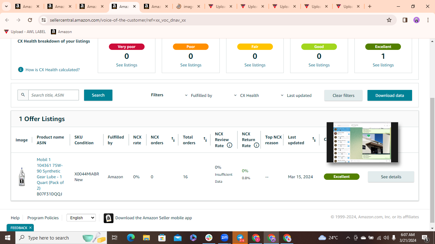
Task: Open the Mail app from the taskbar
Action: click(178, 238)
